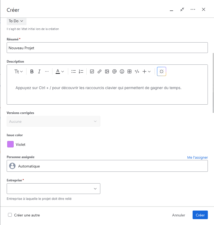Open the To Do status dropdown
This screenshot has height=225, width=214.
(x=16, y=21)
